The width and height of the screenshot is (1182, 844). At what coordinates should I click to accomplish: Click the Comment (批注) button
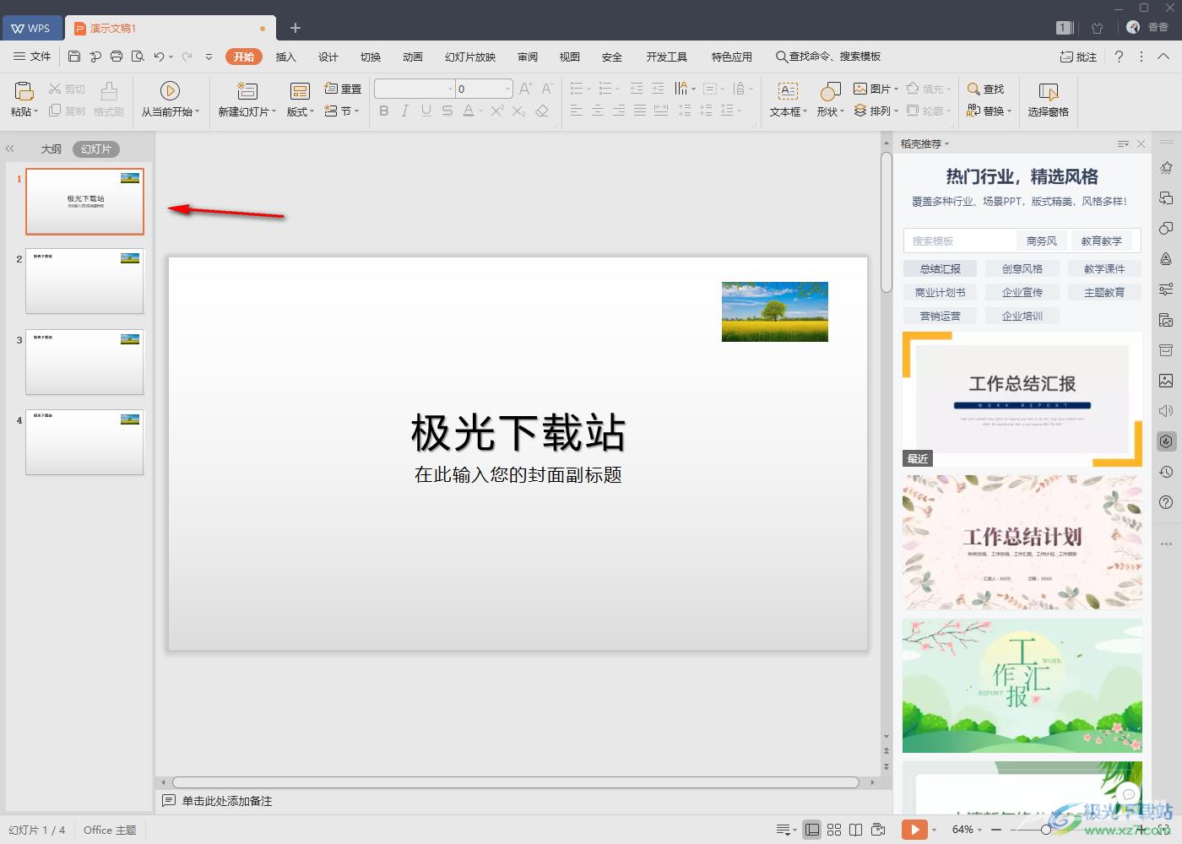(x=1078, y=57)
